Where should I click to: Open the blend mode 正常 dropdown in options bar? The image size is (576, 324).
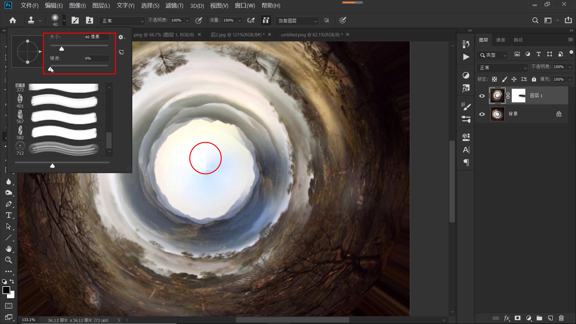122,21
